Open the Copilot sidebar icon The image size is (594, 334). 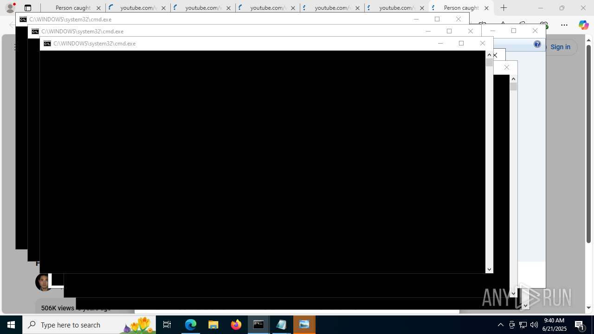[583, 25]
